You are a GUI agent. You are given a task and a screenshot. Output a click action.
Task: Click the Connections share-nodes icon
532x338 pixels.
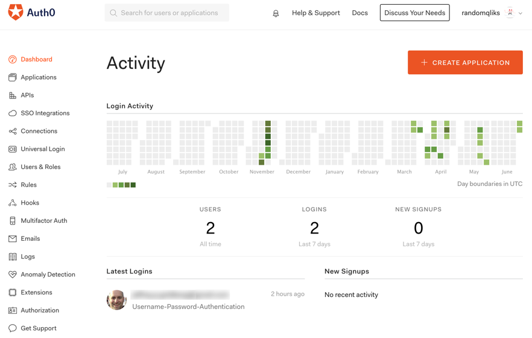tap(13, 131)
